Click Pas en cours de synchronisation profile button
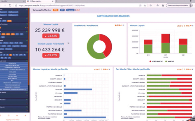 click(x=179, y=6)
